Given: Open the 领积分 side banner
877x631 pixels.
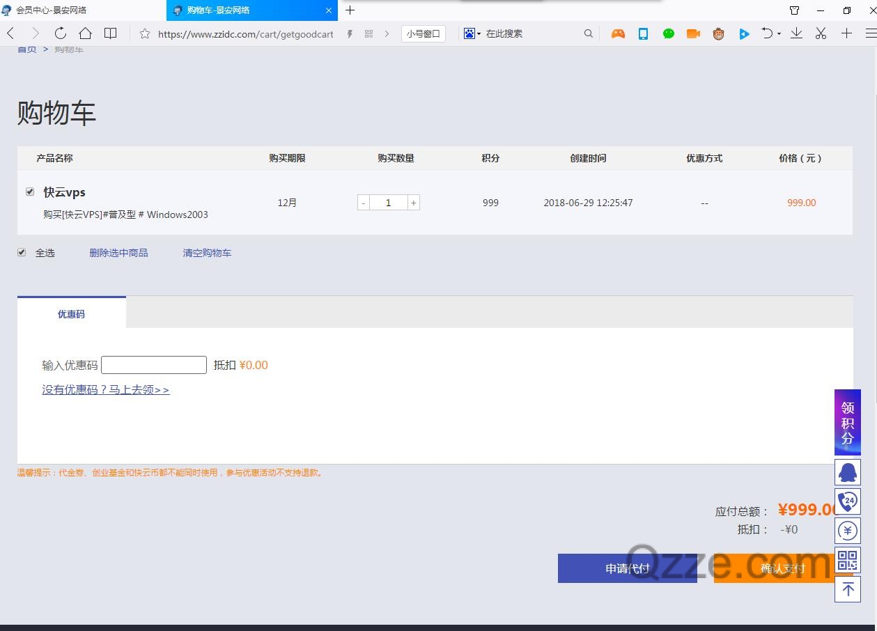Looking at the screenshot, I should (x=848, y=422).
